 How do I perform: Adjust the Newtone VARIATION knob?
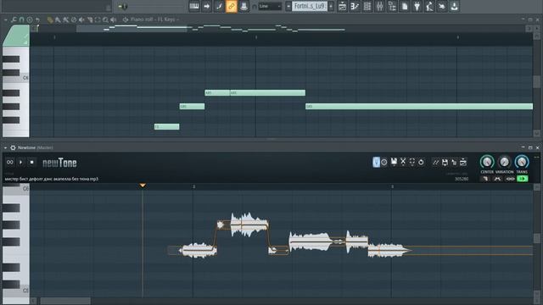pos(505,162)
